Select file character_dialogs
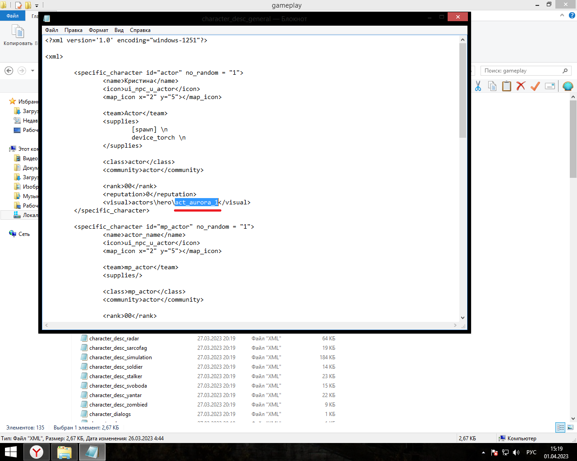The width and height of the screenshot is (577, 461). click(x=110, y=414)
